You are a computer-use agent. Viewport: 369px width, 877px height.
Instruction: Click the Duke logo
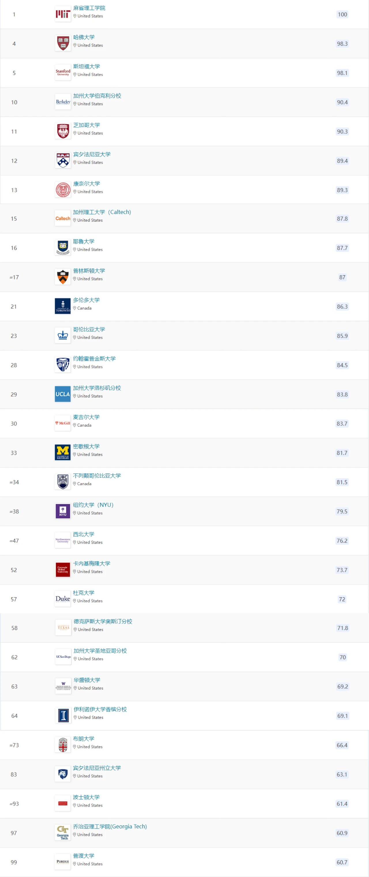pyautogui.click(x=63, y=599)
